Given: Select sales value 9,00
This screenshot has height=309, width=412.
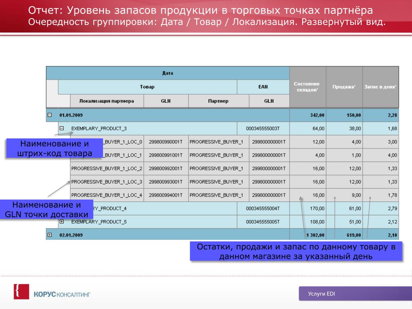Looking at the screenshot, I should click(x=356, y=195).
